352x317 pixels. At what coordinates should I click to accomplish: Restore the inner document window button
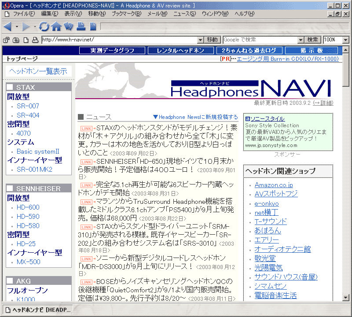click(x=337, y=14)
